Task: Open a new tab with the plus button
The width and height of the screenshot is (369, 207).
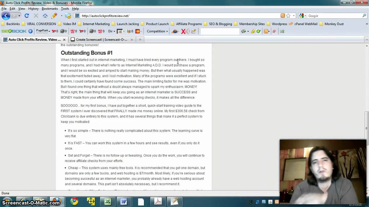Action: tap(140, 40)
